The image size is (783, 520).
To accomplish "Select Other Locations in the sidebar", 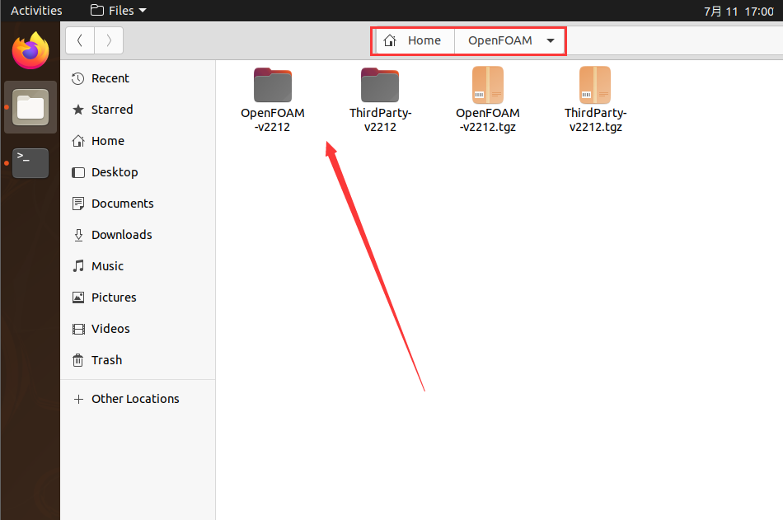I will click(134, 399).
